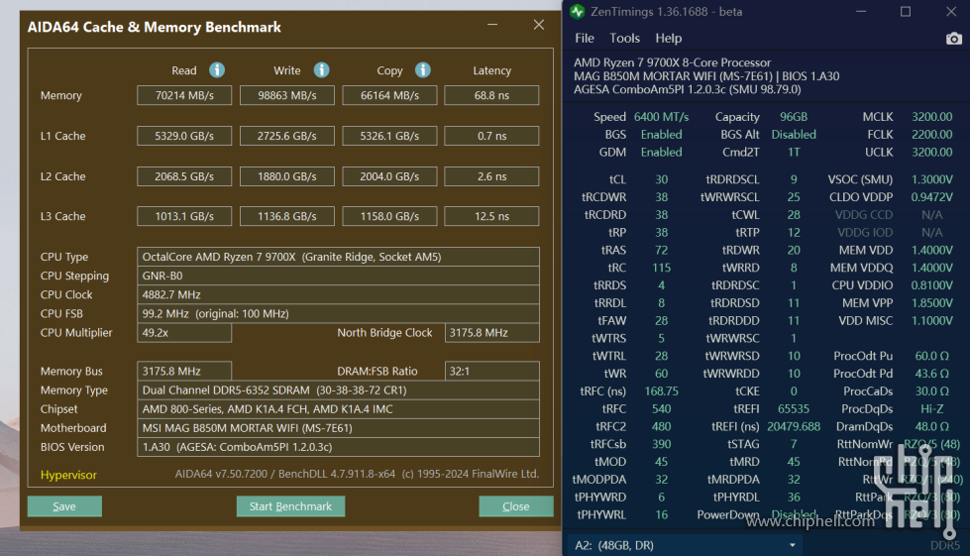Click the tREFI value 65535
Viewport: 970px width, 556px height.
click(x=794, y=408)
